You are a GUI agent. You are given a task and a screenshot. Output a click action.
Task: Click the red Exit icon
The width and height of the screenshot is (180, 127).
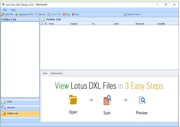[x=73, y=14]
